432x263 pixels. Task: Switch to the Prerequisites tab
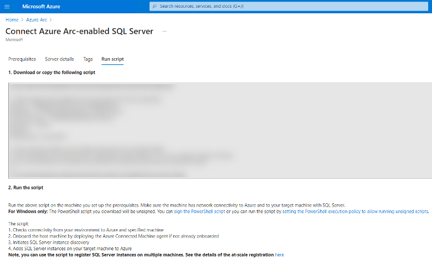22,59
